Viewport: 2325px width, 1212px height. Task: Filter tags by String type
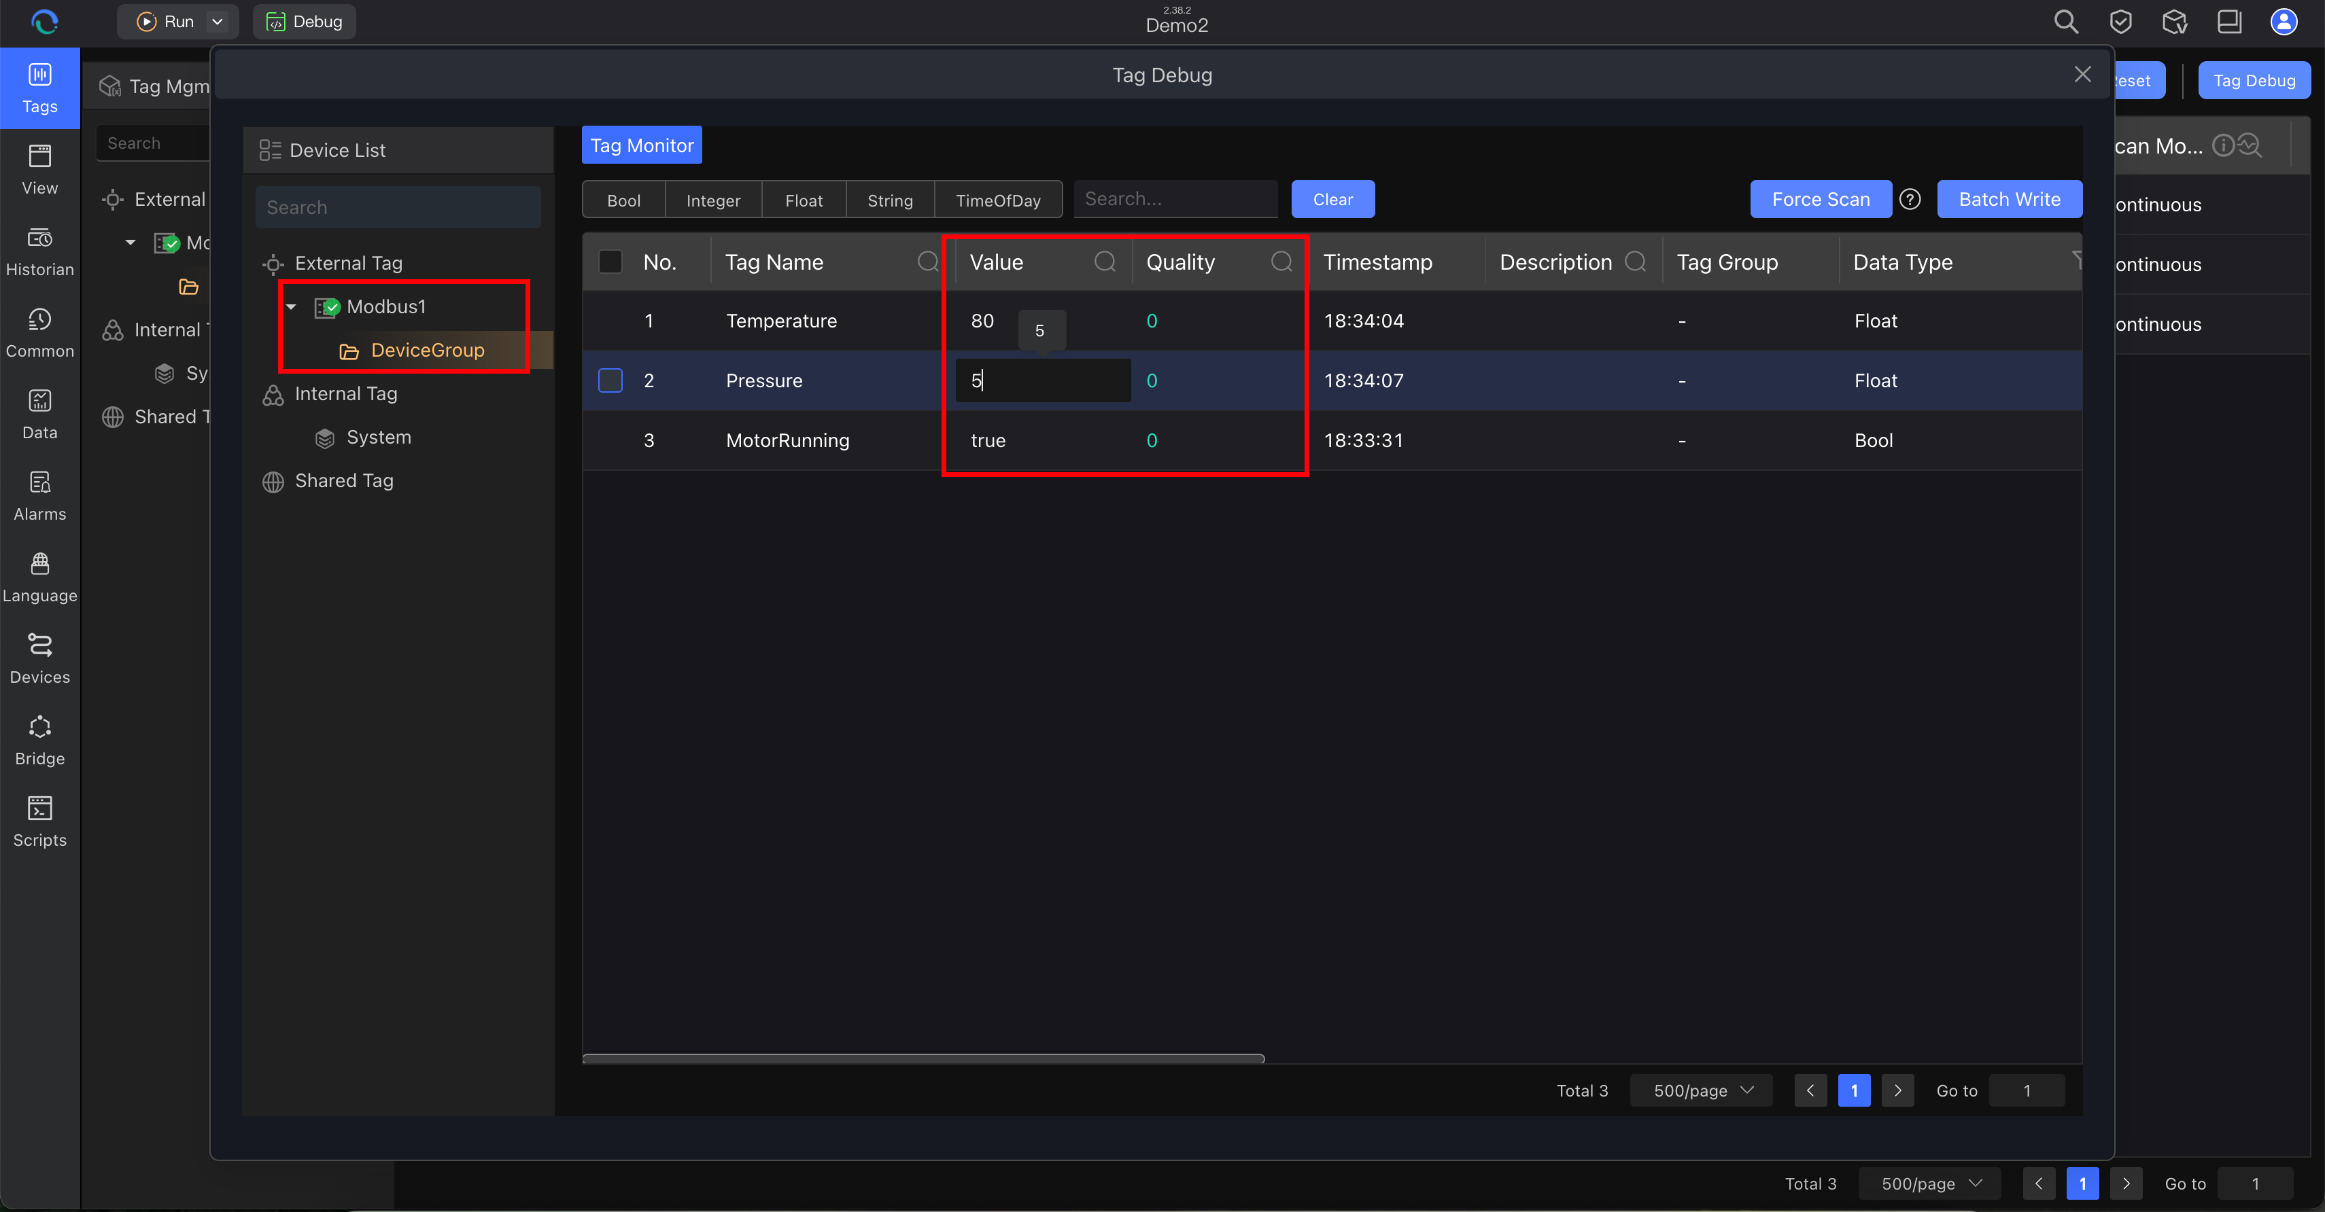pos(890,200)
